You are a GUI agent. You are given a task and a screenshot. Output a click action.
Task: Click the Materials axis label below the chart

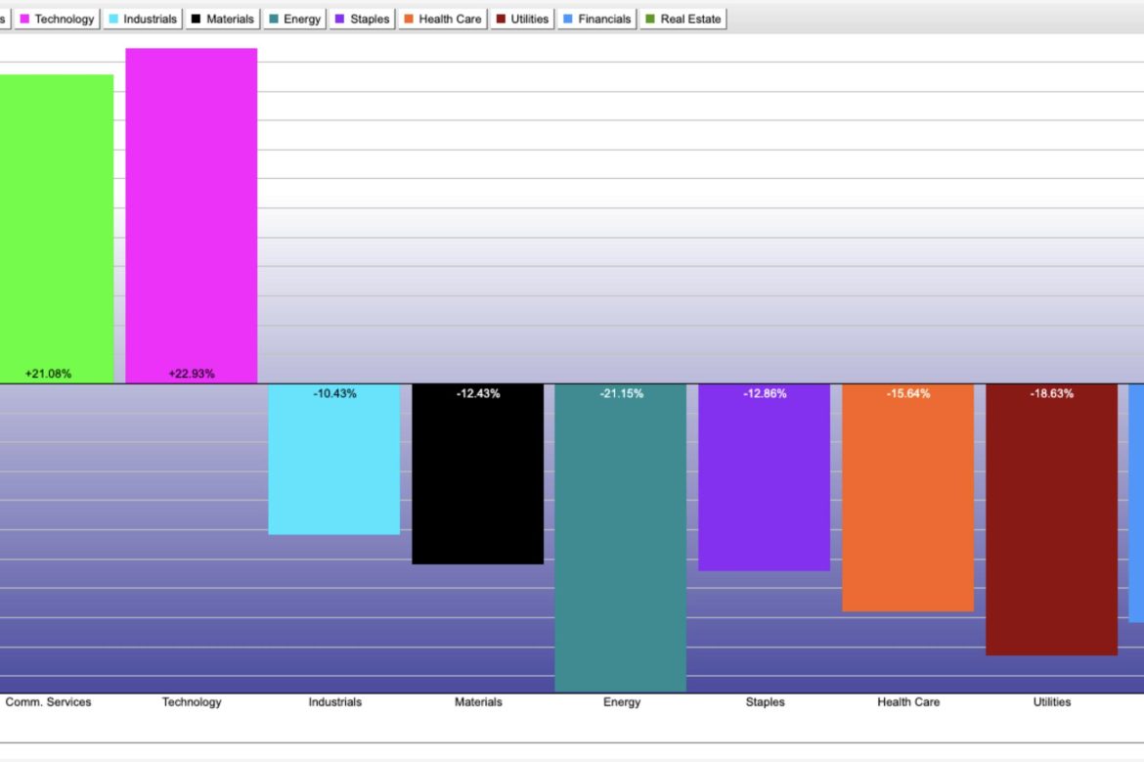[478, 702]
